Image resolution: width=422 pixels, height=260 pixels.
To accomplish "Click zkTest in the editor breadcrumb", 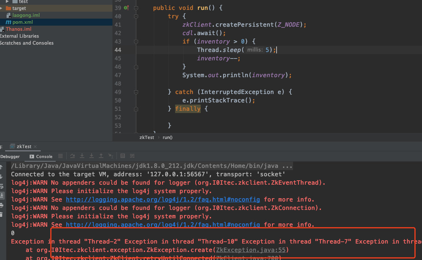I will click(147, 137).
